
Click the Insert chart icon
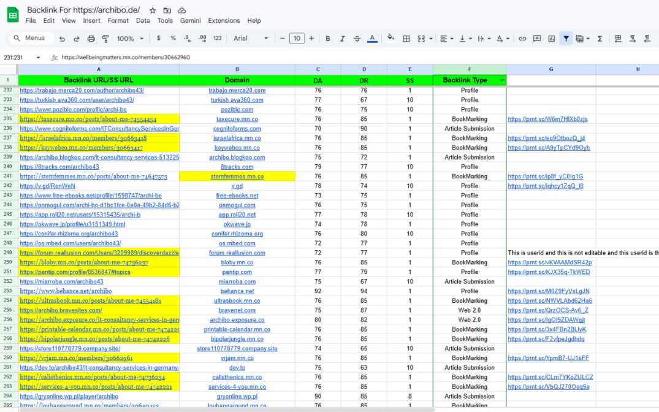coord(551,39)
